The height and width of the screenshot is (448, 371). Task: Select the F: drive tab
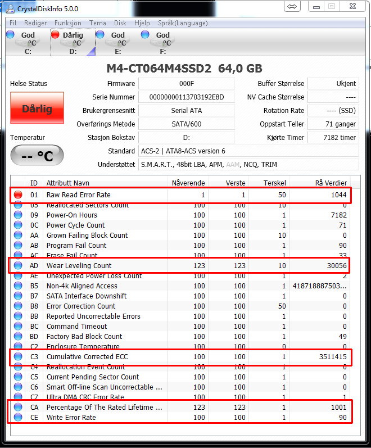(x=162, y=43)
